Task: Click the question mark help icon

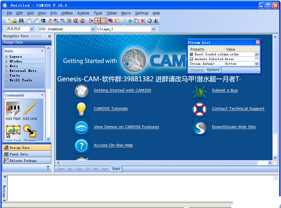Action: click(81, 146)
